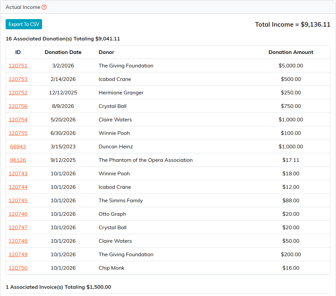The height and width of the screenshot is (296, 336).
Task: Click the $200.00 donation amount
Action: click(x=291, y=255)
